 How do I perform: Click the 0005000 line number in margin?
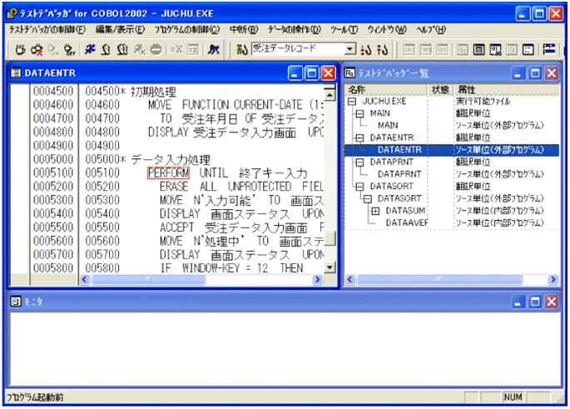click(x=53, y=159)
